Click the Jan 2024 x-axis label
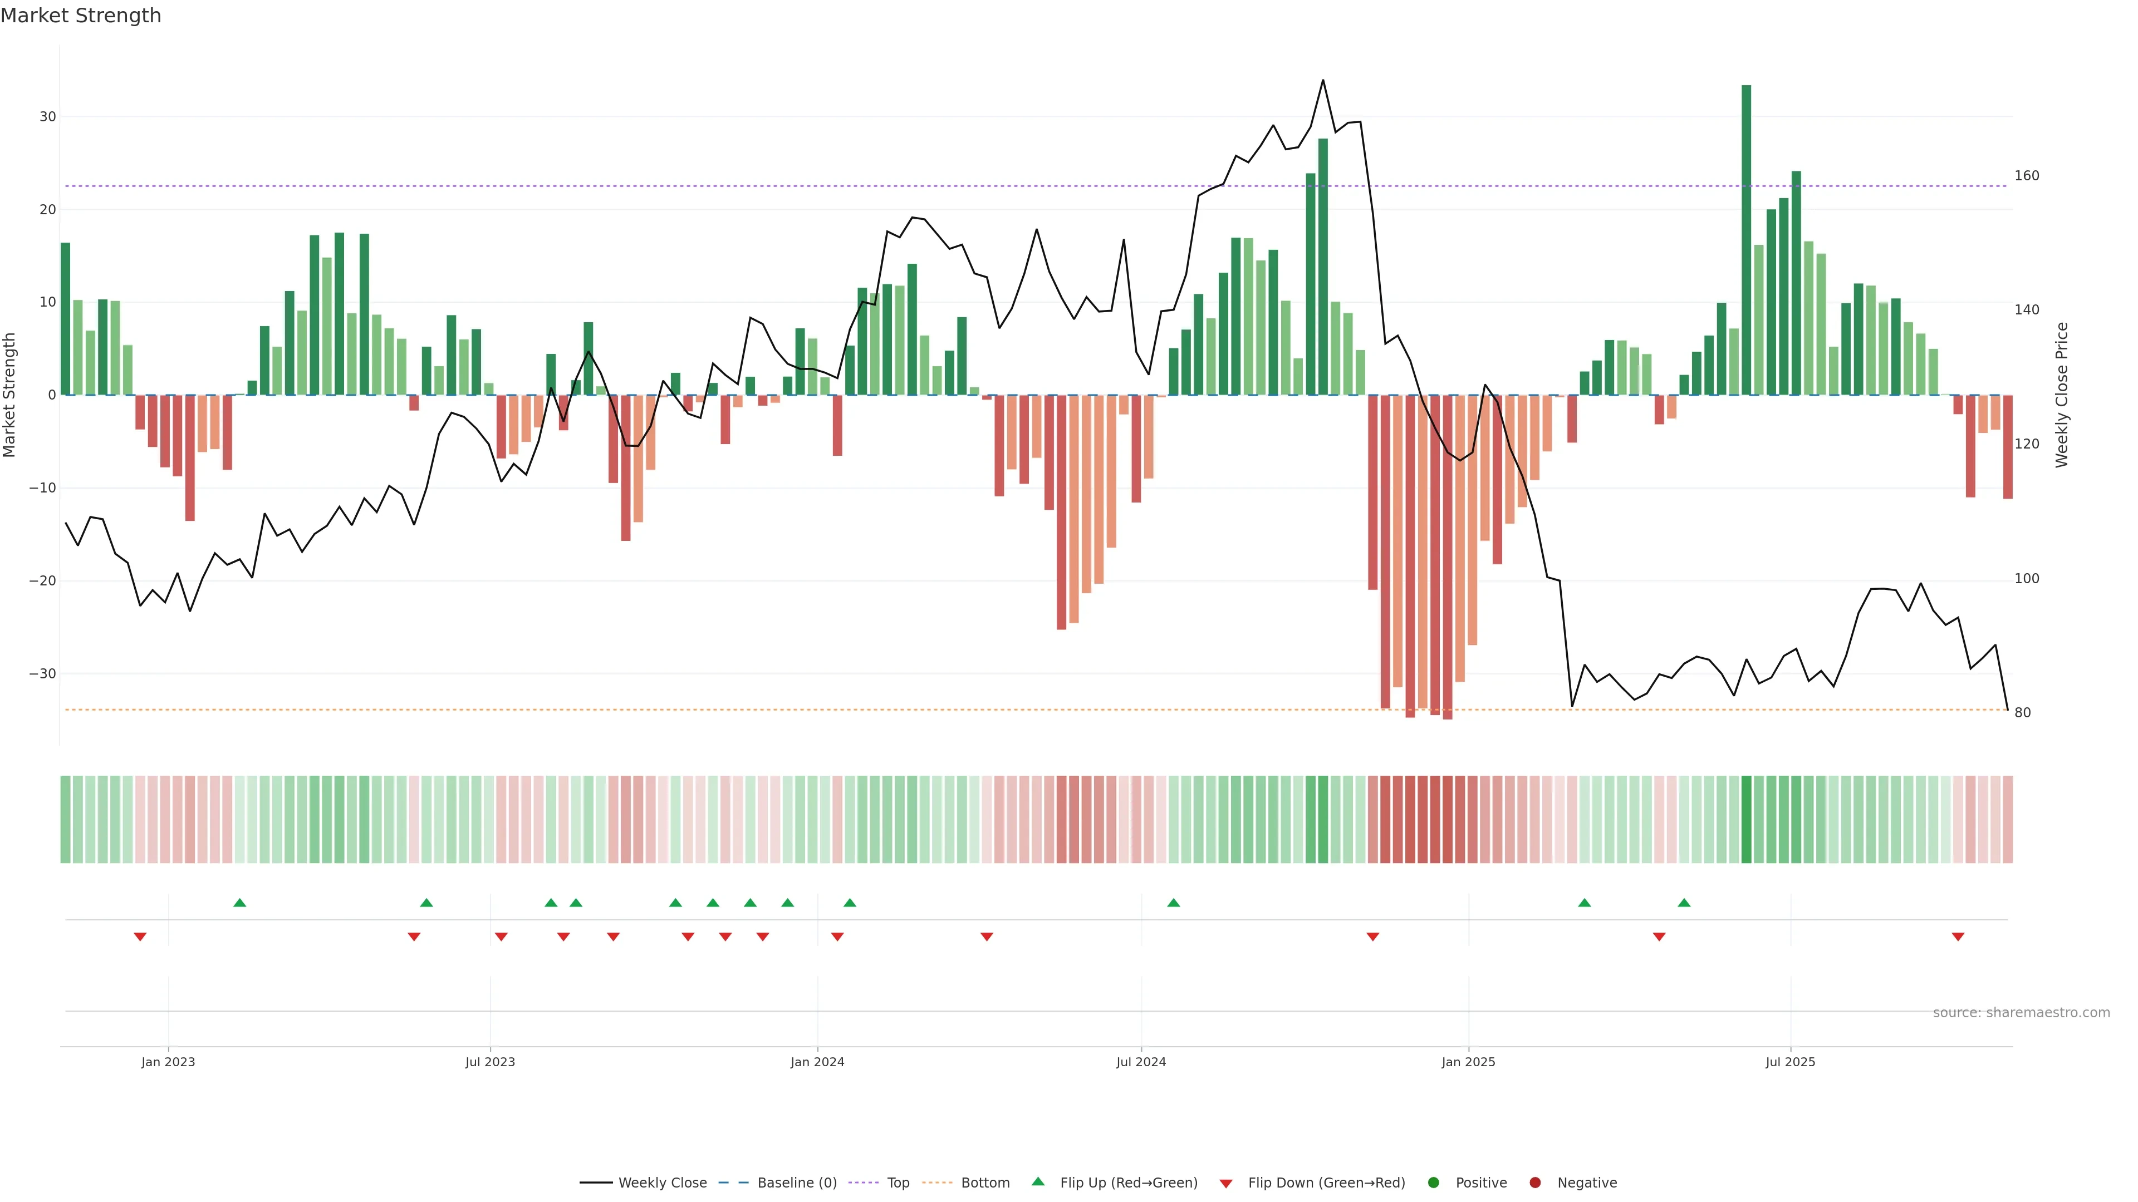The image size is (2138, 1202). (x=817, y=1063)
